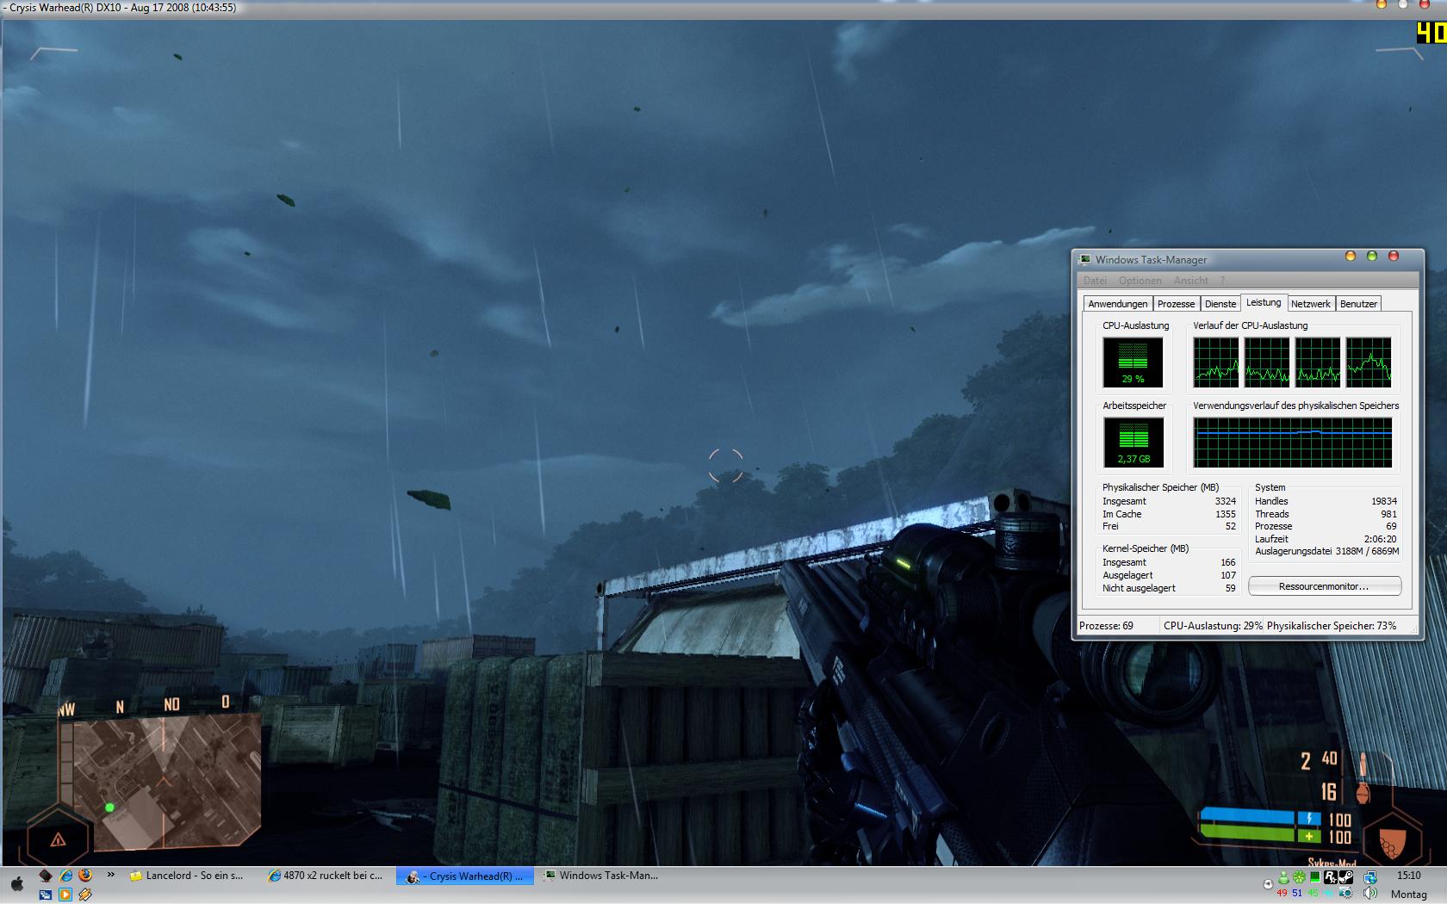Click the aiming crosshair at screen center

[x=725, y=466]
